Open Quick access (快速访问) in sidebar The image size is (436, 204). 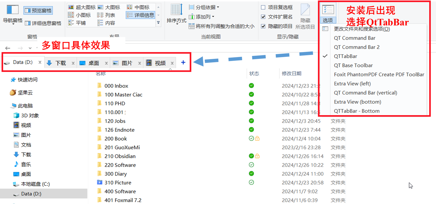click(24, 80)
